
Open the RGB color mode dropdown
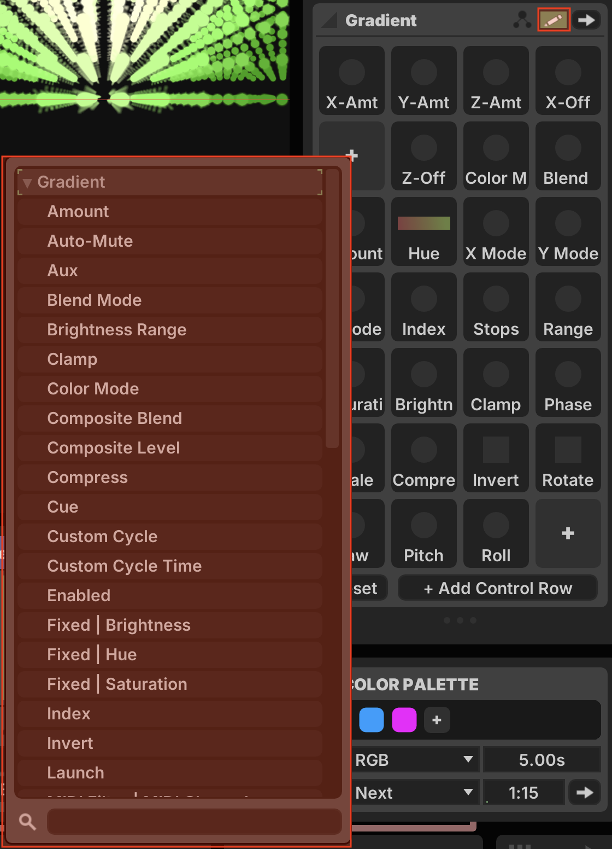tap(414, 760)
